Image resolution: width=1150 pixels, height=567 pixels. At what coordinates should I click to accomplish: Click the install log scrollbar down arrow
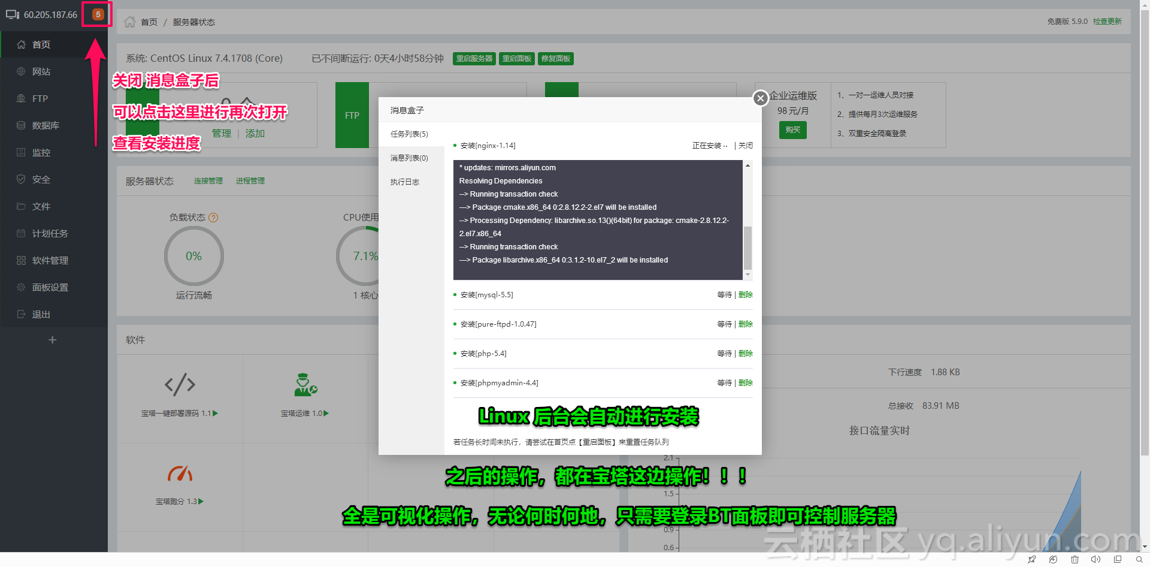point(747,275)
